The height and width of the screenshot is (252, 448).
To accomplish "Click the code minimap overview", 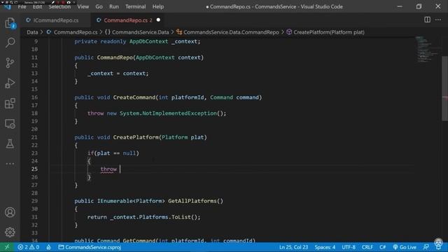I will coord(427,49).
